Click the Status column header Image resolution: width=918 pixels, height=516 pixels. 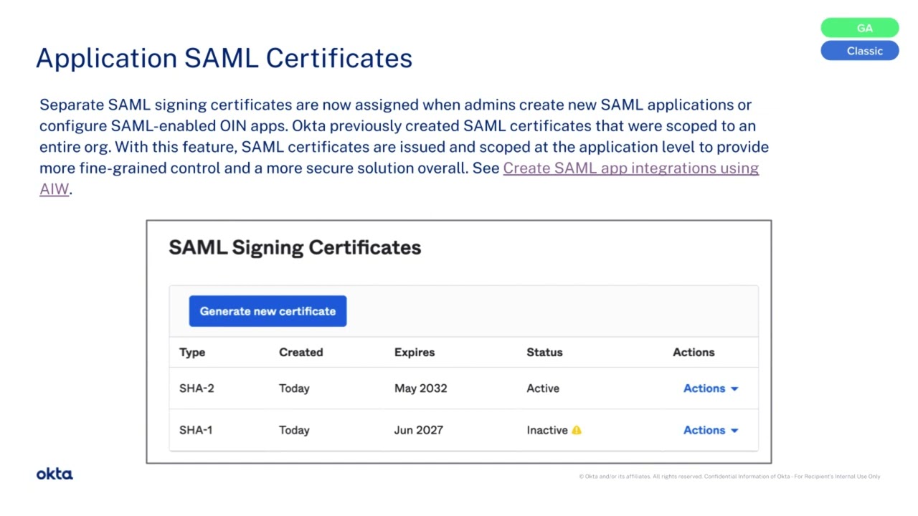pos(544,353)
